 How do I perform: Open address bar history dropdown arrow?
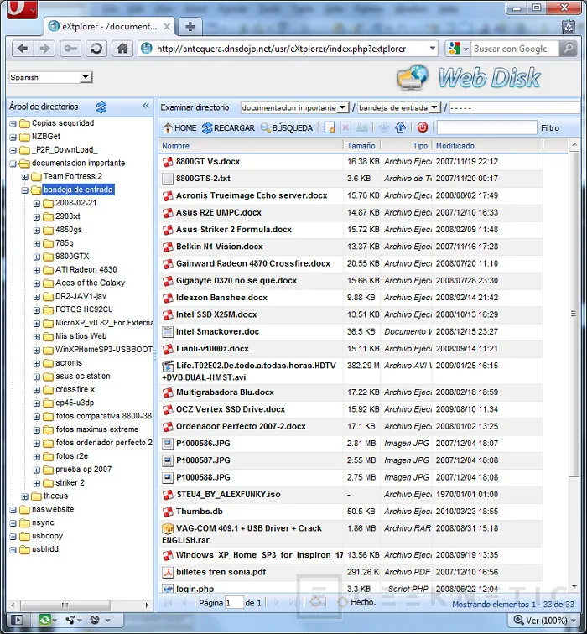pos(432,49)
